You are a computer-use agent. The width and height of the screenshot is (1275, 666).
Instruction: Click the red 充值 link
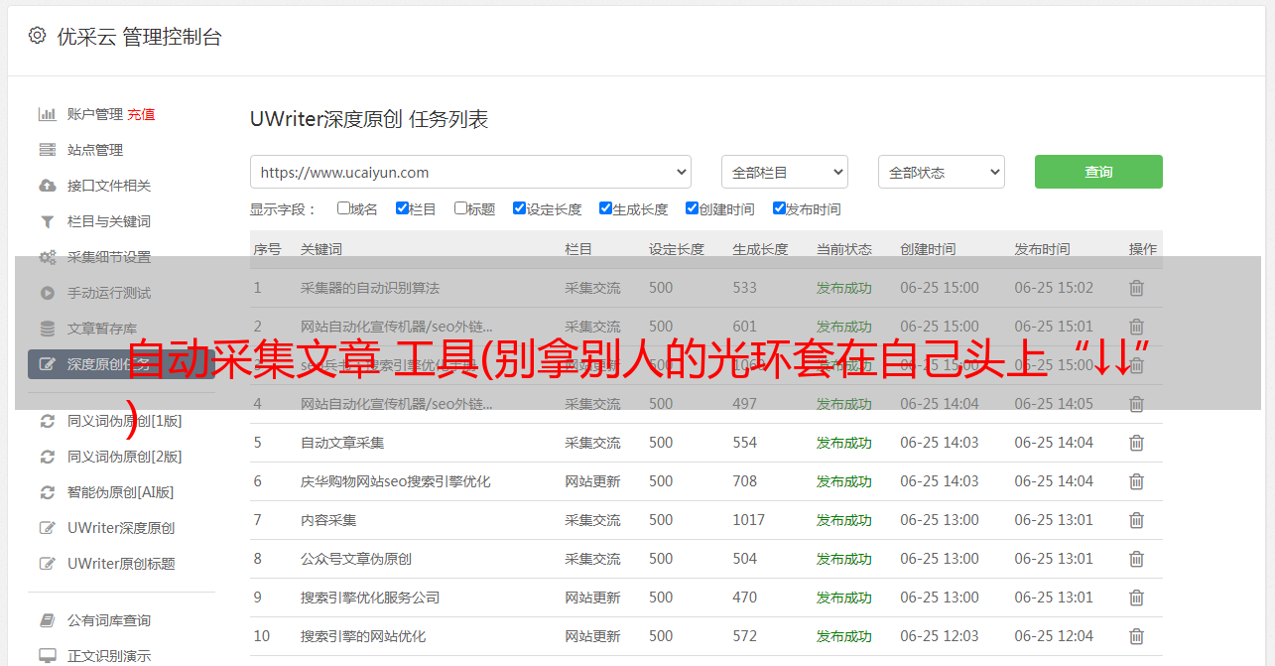click(x=141, y=114)
